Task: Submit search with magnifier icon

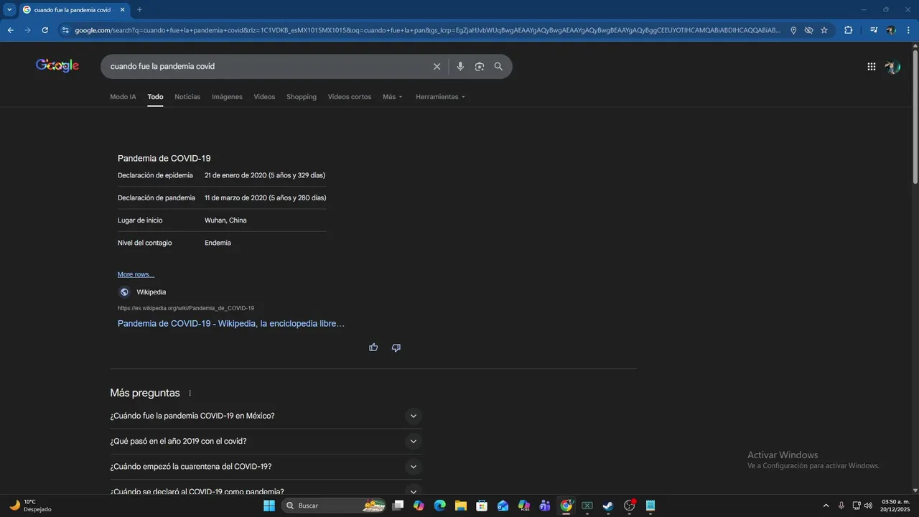Action: click(498, 66)
